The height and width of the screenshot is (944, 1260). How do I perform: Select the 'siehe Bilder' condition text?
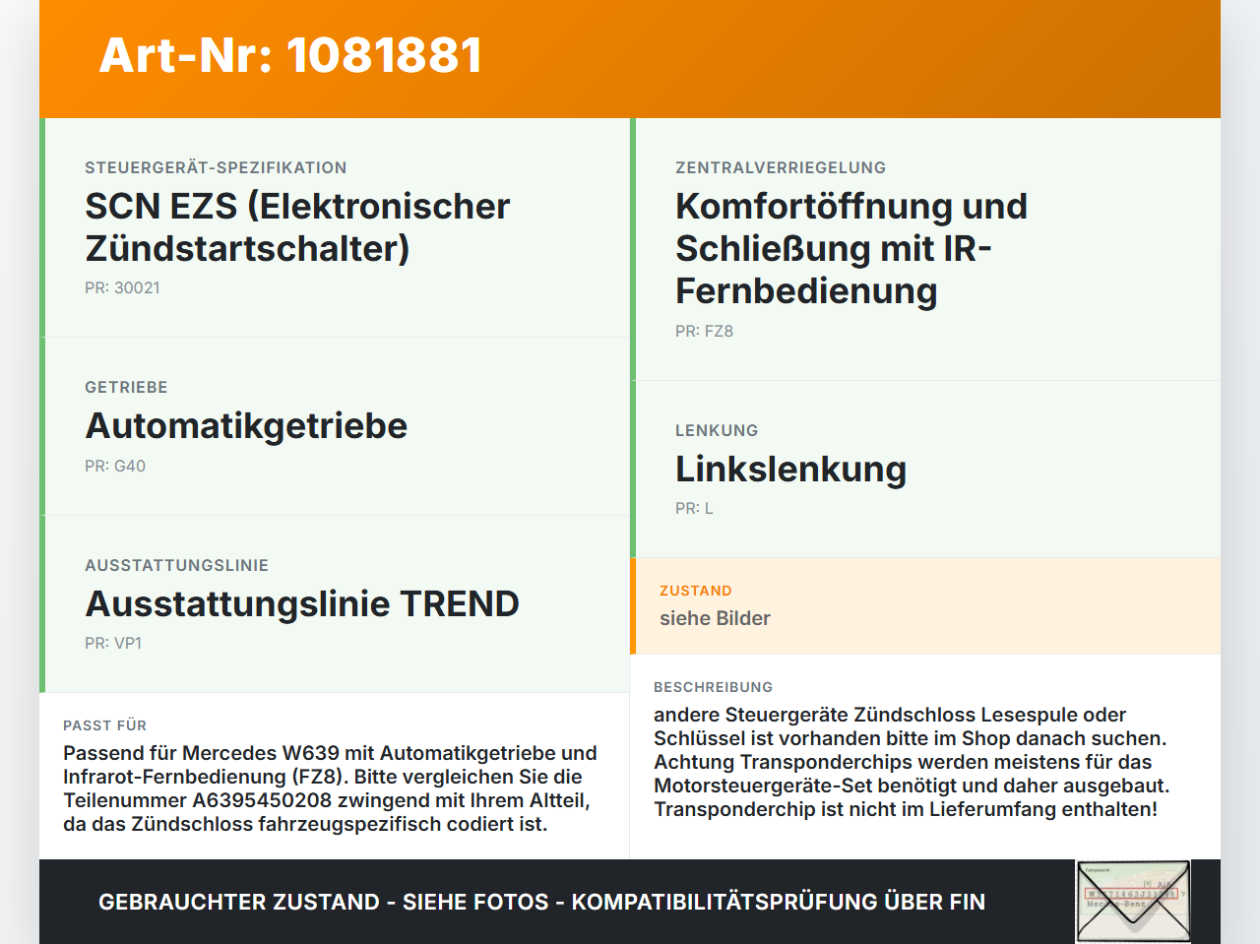pyautogui.click(x=715, y=618)
